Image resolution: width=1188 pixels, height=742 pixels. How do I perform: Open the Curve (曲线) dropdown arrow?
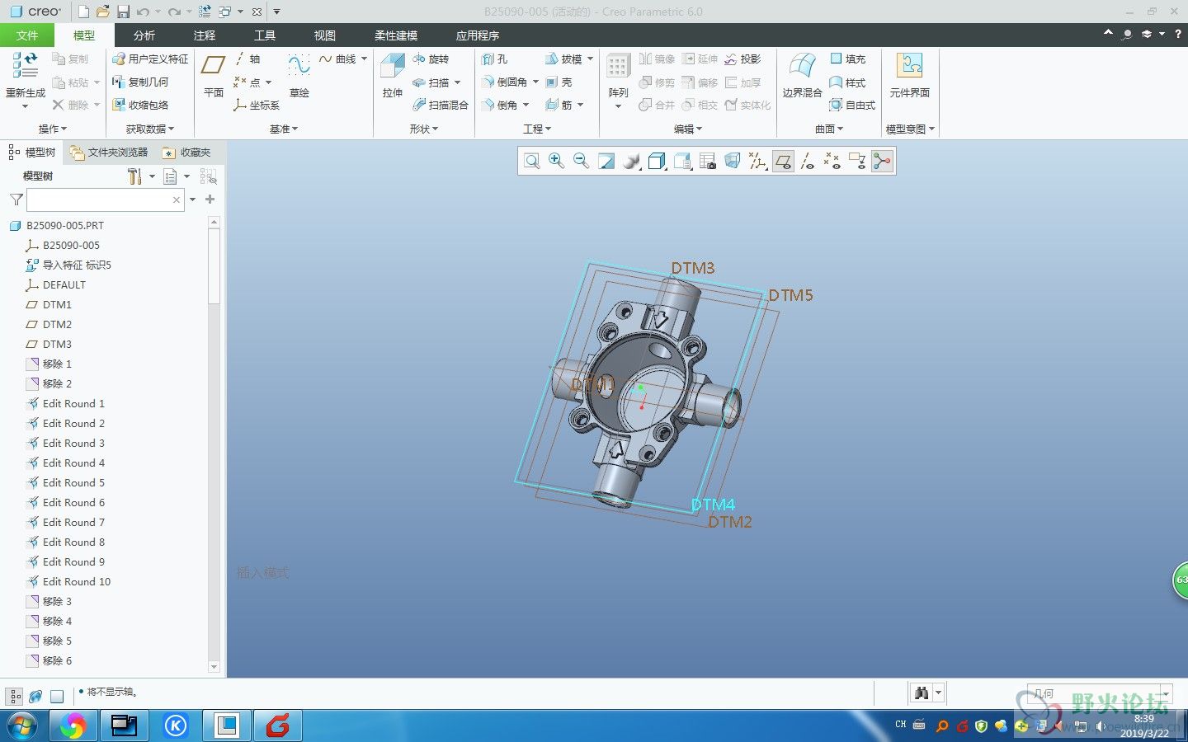point(364,59)
